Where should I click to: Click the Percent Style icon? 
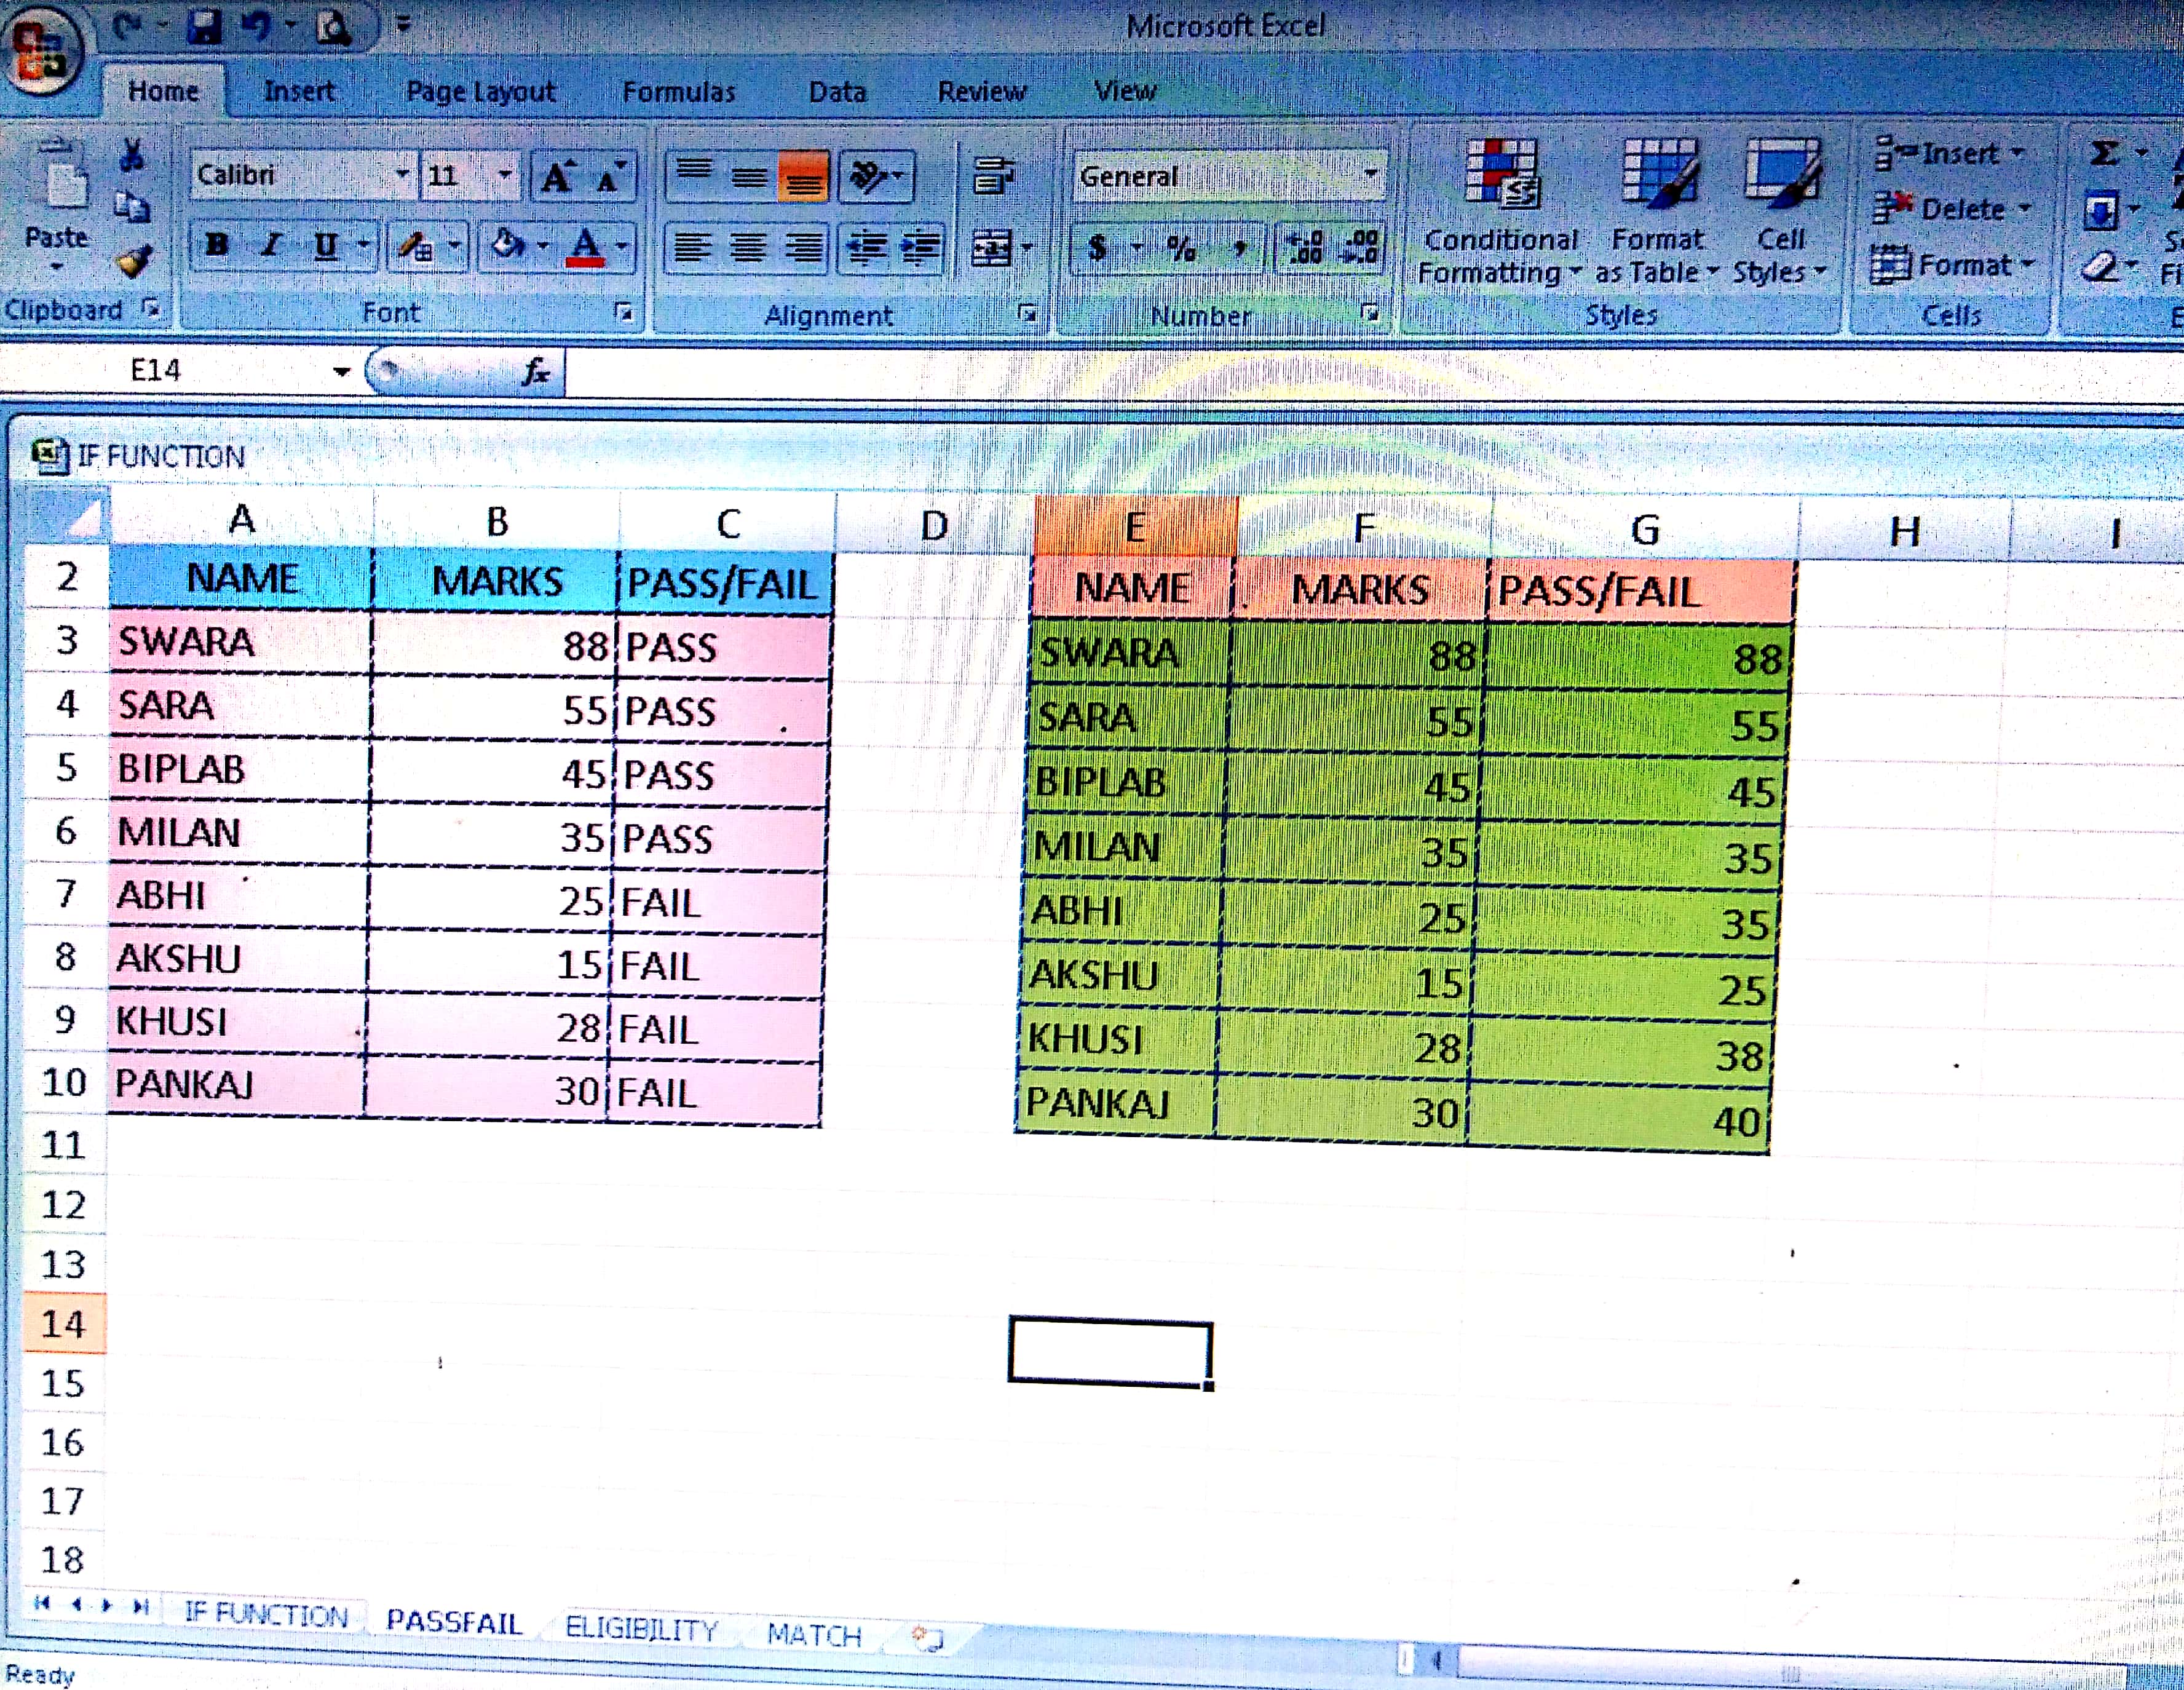pyautogui.click(x=1181, y=248)
